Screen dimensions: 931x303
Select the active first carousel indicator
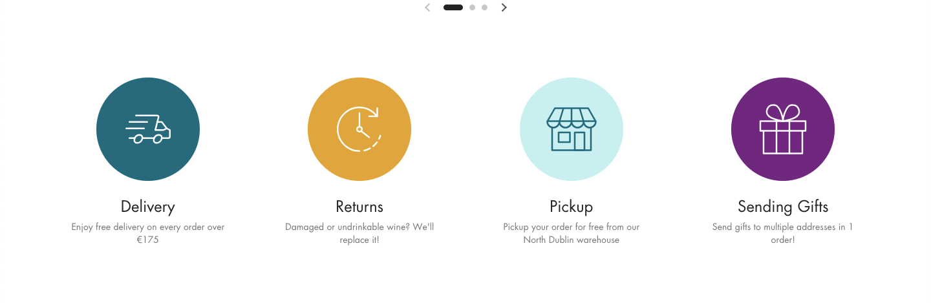(453, 8)
